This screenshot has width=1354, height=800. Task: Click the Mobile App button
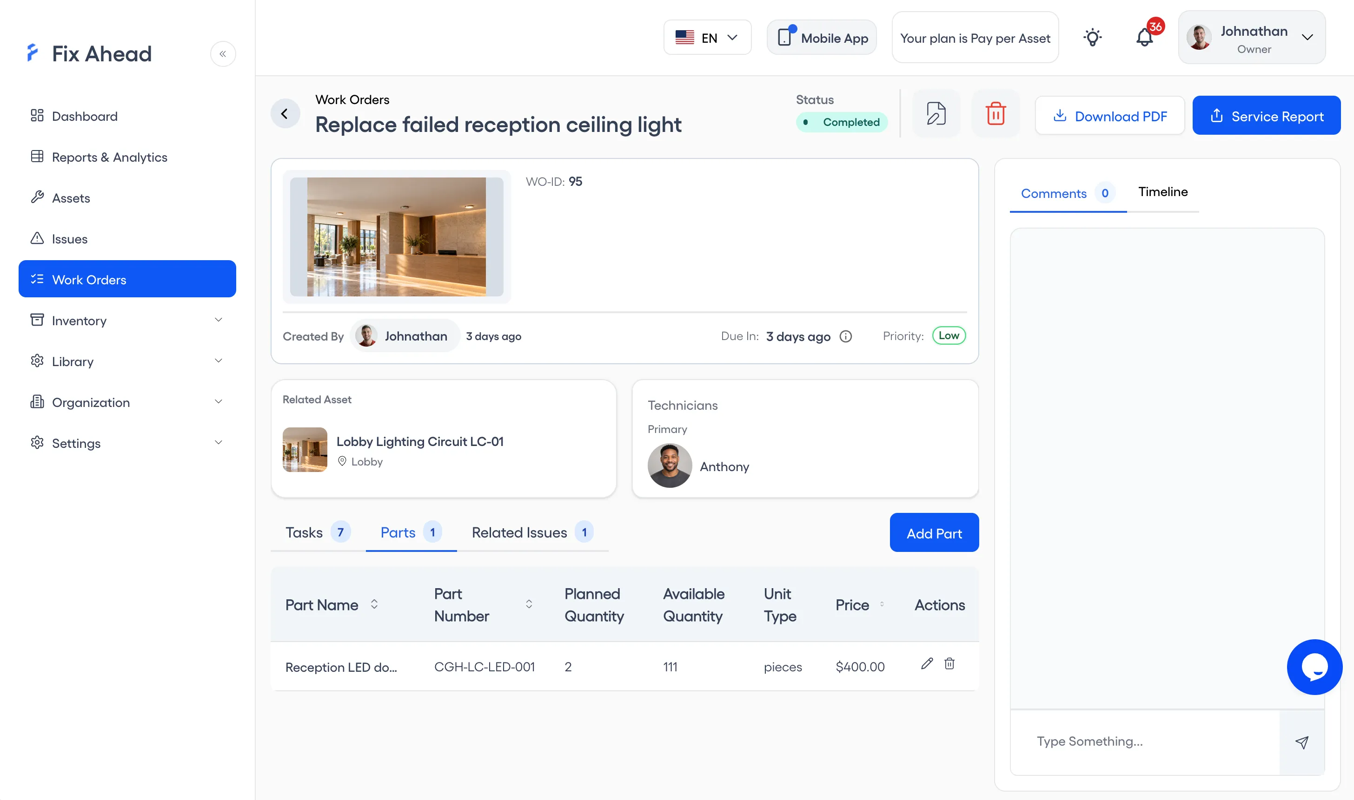click(x=822, y=38)
